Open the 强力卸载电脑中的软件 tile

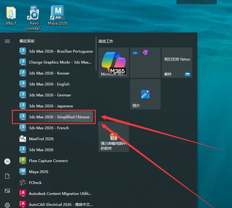[114, 137]
